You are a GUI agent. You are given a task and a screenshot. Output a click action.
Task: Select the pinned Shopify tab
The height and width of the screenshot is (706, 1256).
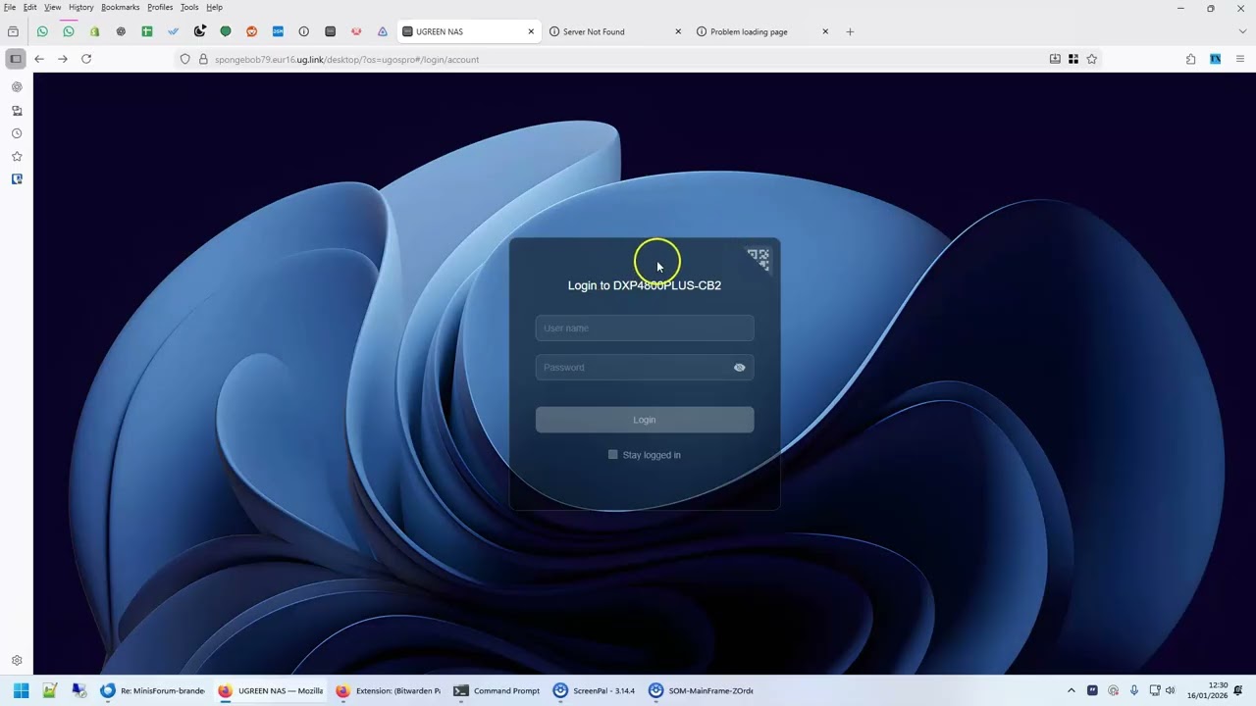(x=94, y=31)
